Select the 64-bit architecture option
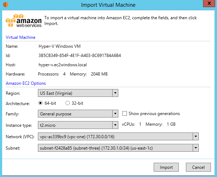Image resolution: width=217 pixels, height=177 pixels. 41,103
